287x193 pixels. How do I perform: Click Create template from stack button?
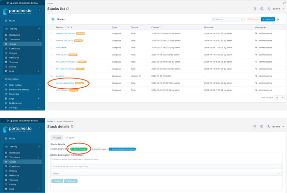coord(122,149)
